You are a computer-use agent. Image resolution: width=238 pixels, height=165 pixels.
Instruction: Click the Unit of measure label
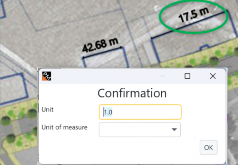[64, 127]
